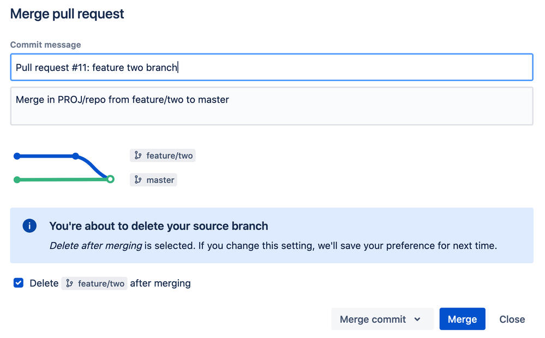
Task: Click branch icon in Delete checkbox row
Action: click(69, 283)
